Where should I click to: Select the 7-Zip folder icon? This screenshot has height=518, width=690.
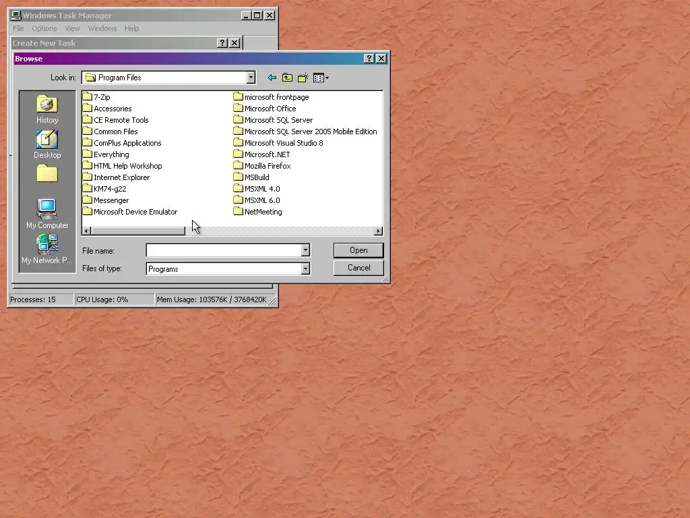point(88,97)
